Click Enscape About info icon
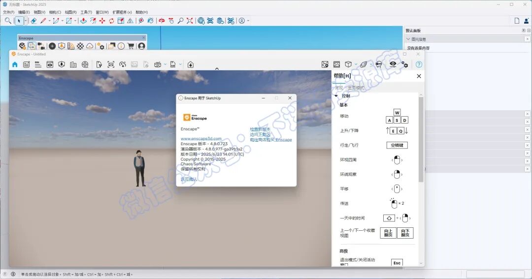The width and height of the screenshot is (532, 279). (121, 46)
